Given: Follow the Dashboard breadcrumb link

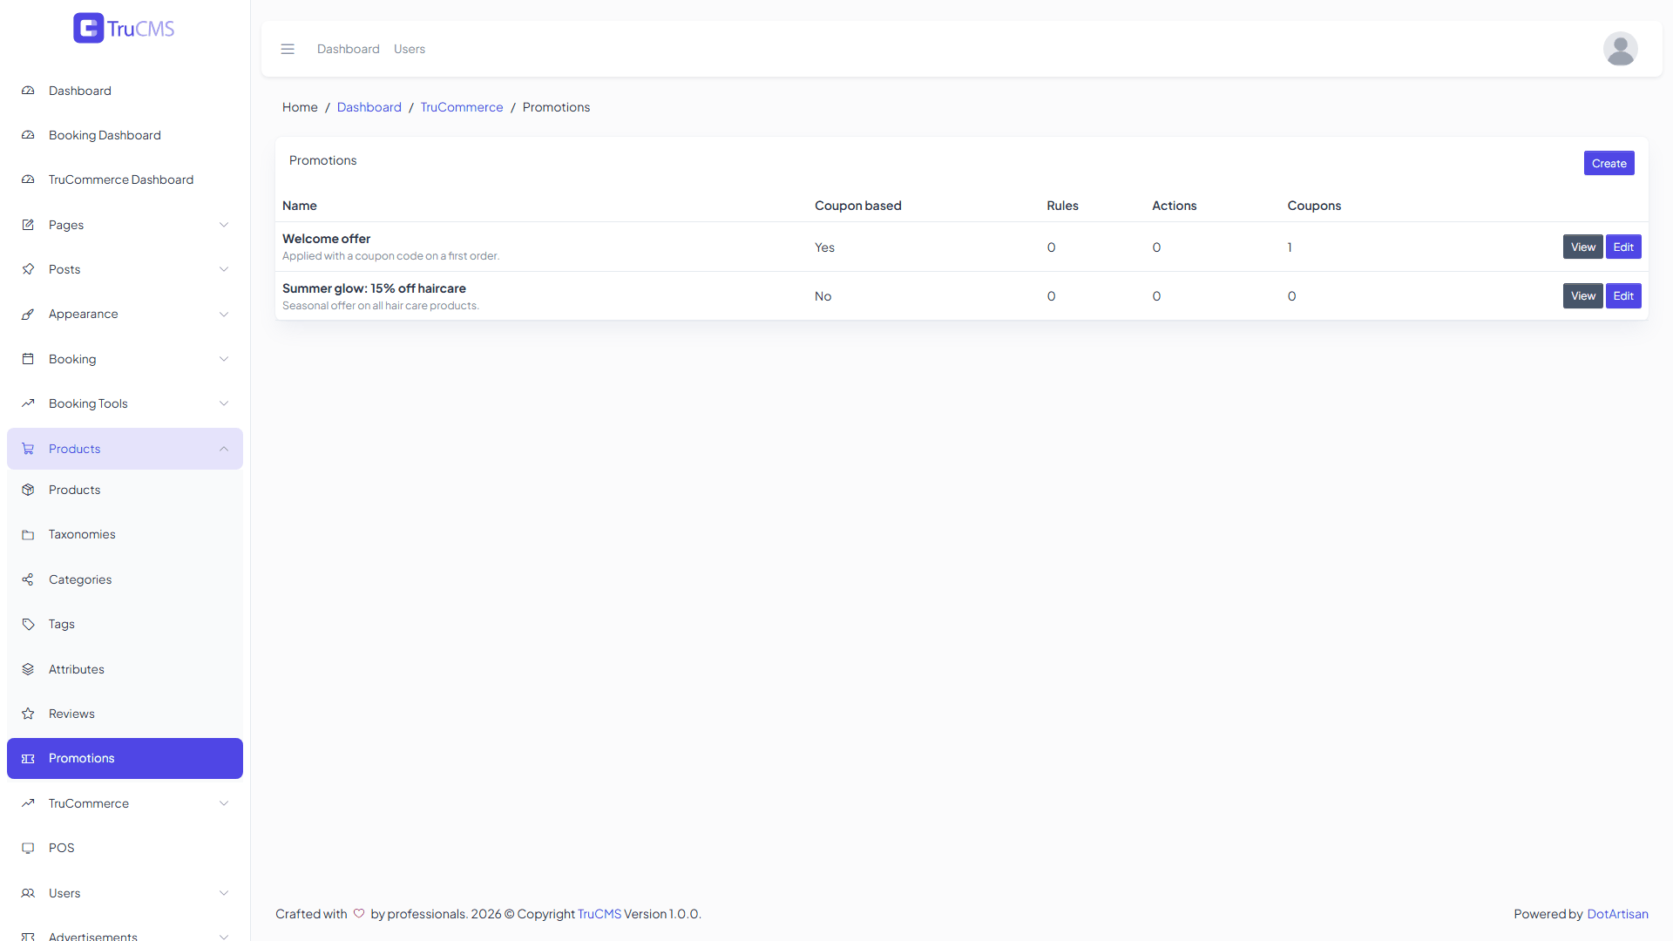Looking at the screenshot, I should coord(369,107).
